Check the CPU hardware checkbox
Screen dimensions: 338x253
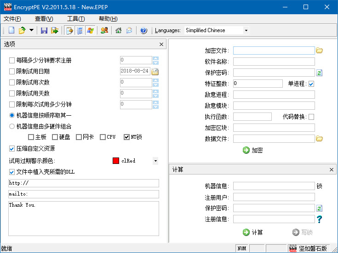(x=103, y=137)
